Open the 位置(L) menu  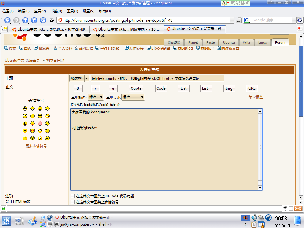pos(8,11)
